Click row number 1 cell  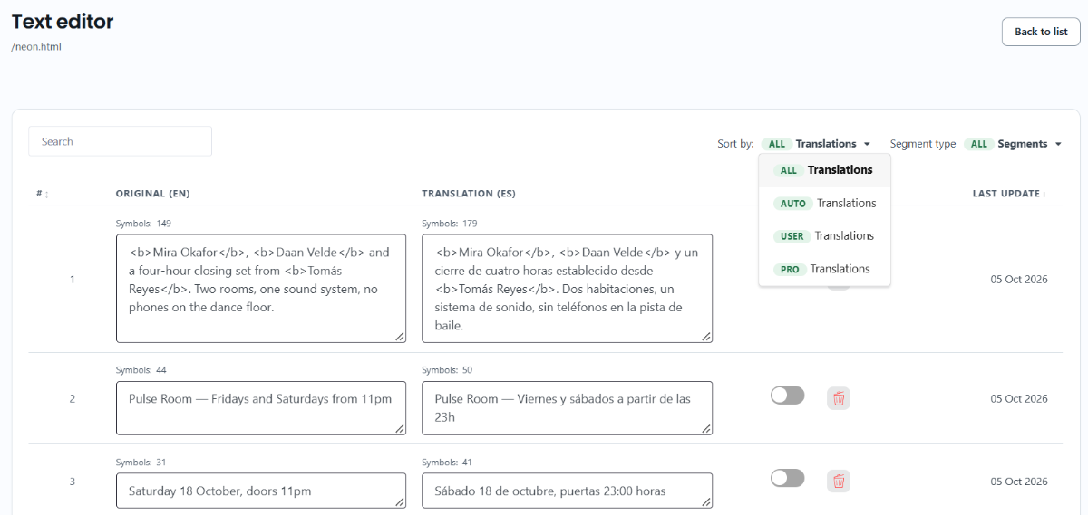(x=73, y=280)
